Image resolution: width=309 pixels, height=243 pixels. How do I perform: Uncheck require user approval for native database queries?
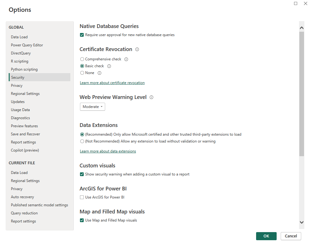[82, 35]
